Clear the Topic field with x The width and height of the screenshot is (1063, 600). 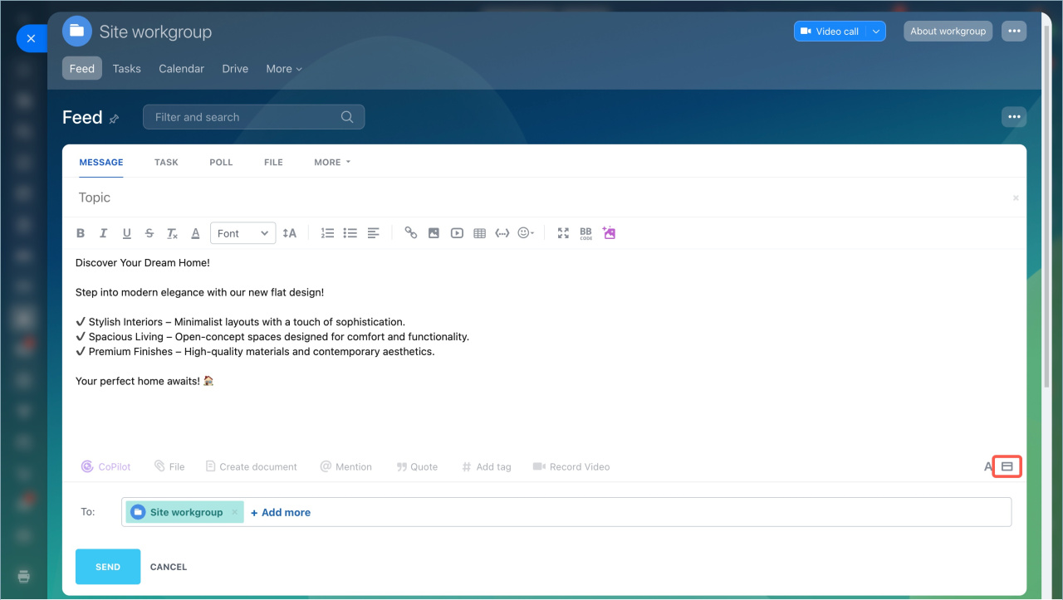(1016, 198)
